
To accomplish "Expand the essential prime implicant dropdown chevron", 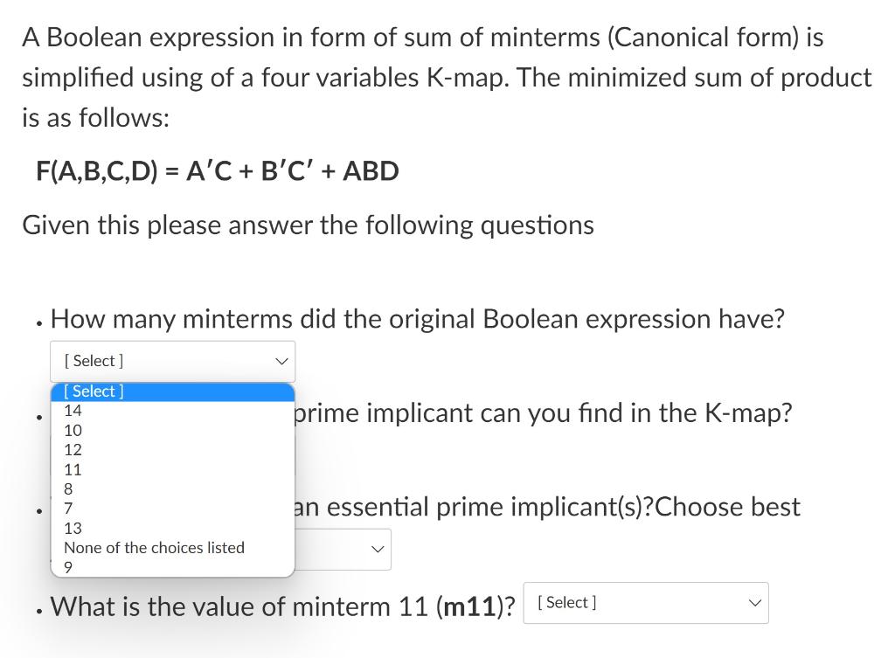I will point(377,550).
